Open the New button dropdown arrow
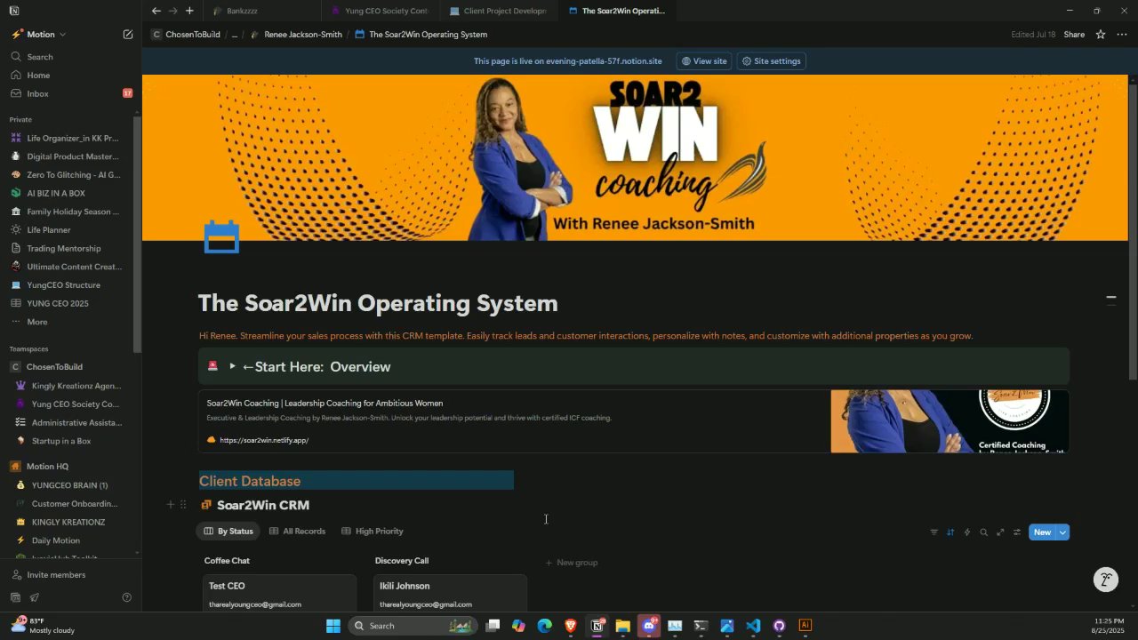1138x640 pixels. pyautogui.click(x=1062, y=532)
